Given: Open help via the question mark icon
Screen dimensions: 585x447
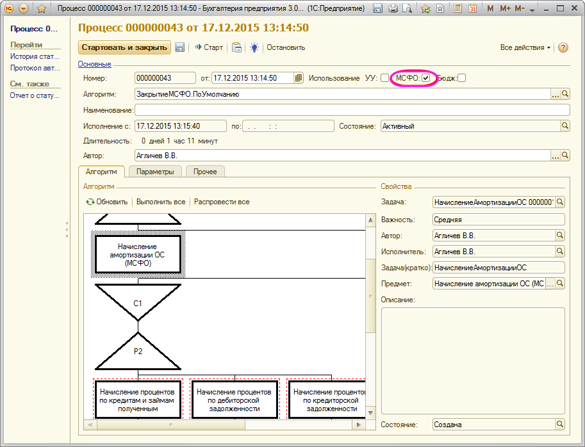Looking at the screenshot, I should tap(563, 47).
